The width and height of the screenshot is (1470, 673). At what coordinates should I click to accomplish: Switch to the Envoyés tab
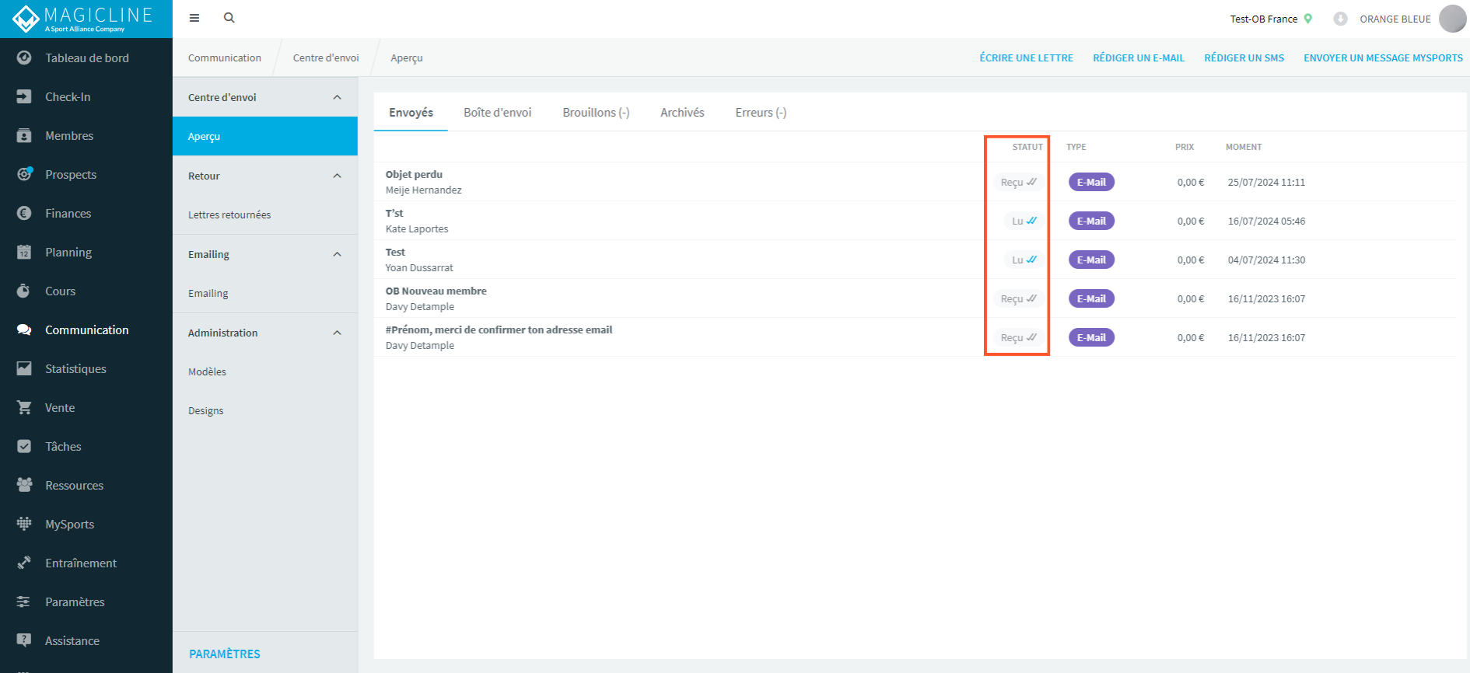(x=411, y=113)
